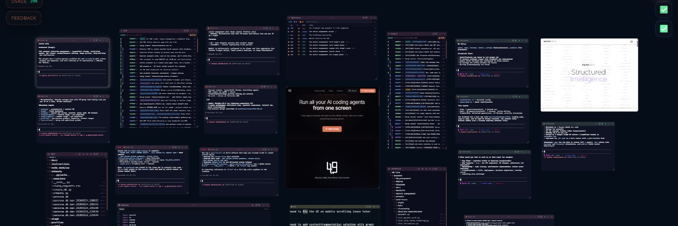Toggle the lower green checkbox at top right
This screenshot has width=678, height=226.
tap(664, 28)
